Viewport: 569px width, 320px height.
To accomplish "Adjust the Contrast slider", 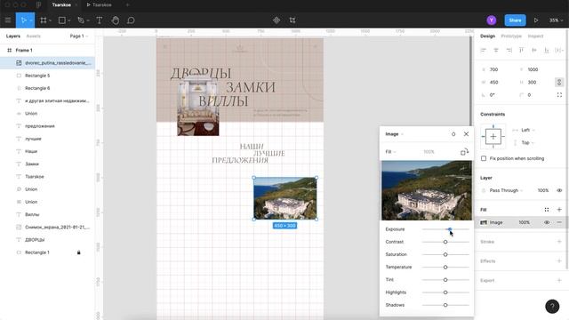I will point(445,242).
